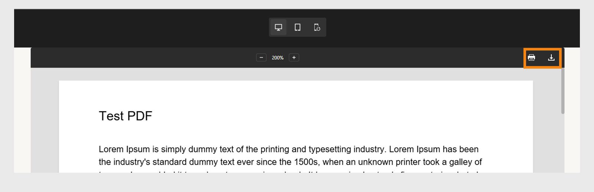
Task: Switch to desktop preview mode
Action: coord(278,27)
